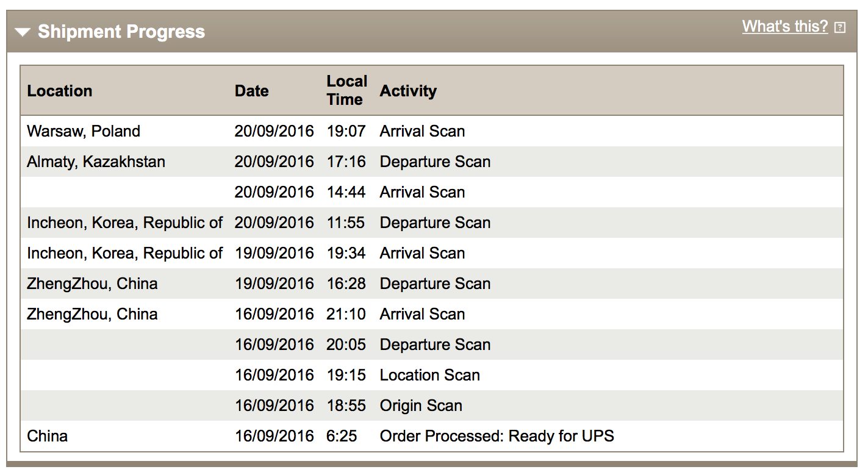The height and width of the screenshot is (475, 868).
Task: Collapse the Shipment Progress triangle arrow
Action: [23, 32]
